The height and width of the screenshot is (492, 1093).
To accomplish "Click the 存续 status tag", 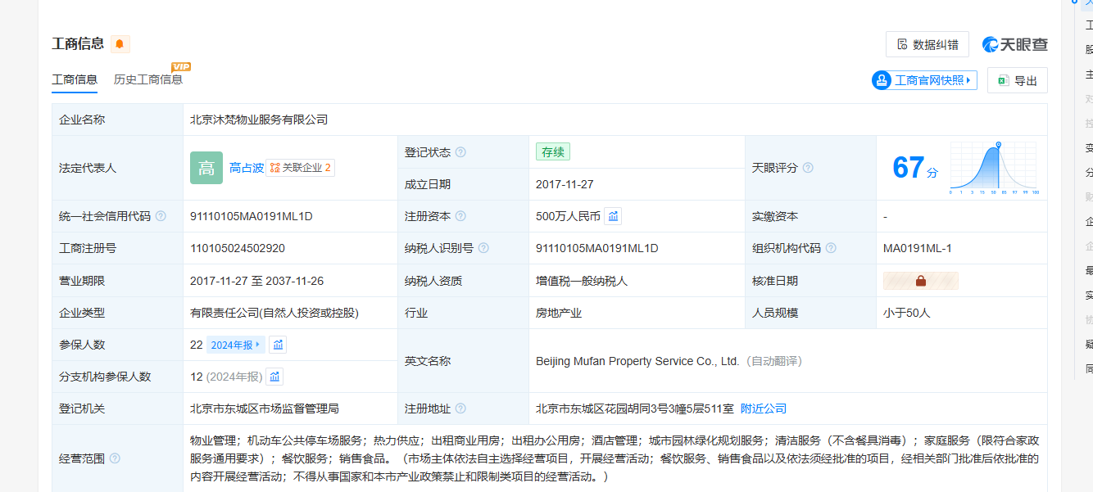I will tap(553, 152).
